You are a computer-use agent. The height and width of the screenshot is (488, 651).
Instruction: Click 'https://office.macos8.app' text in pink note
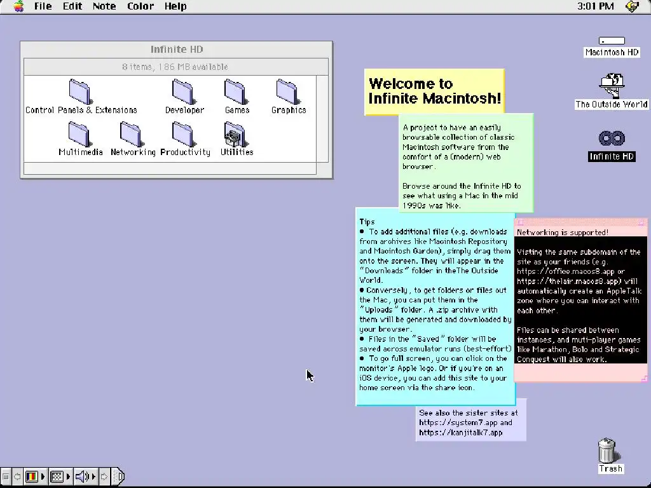[565, 271]
